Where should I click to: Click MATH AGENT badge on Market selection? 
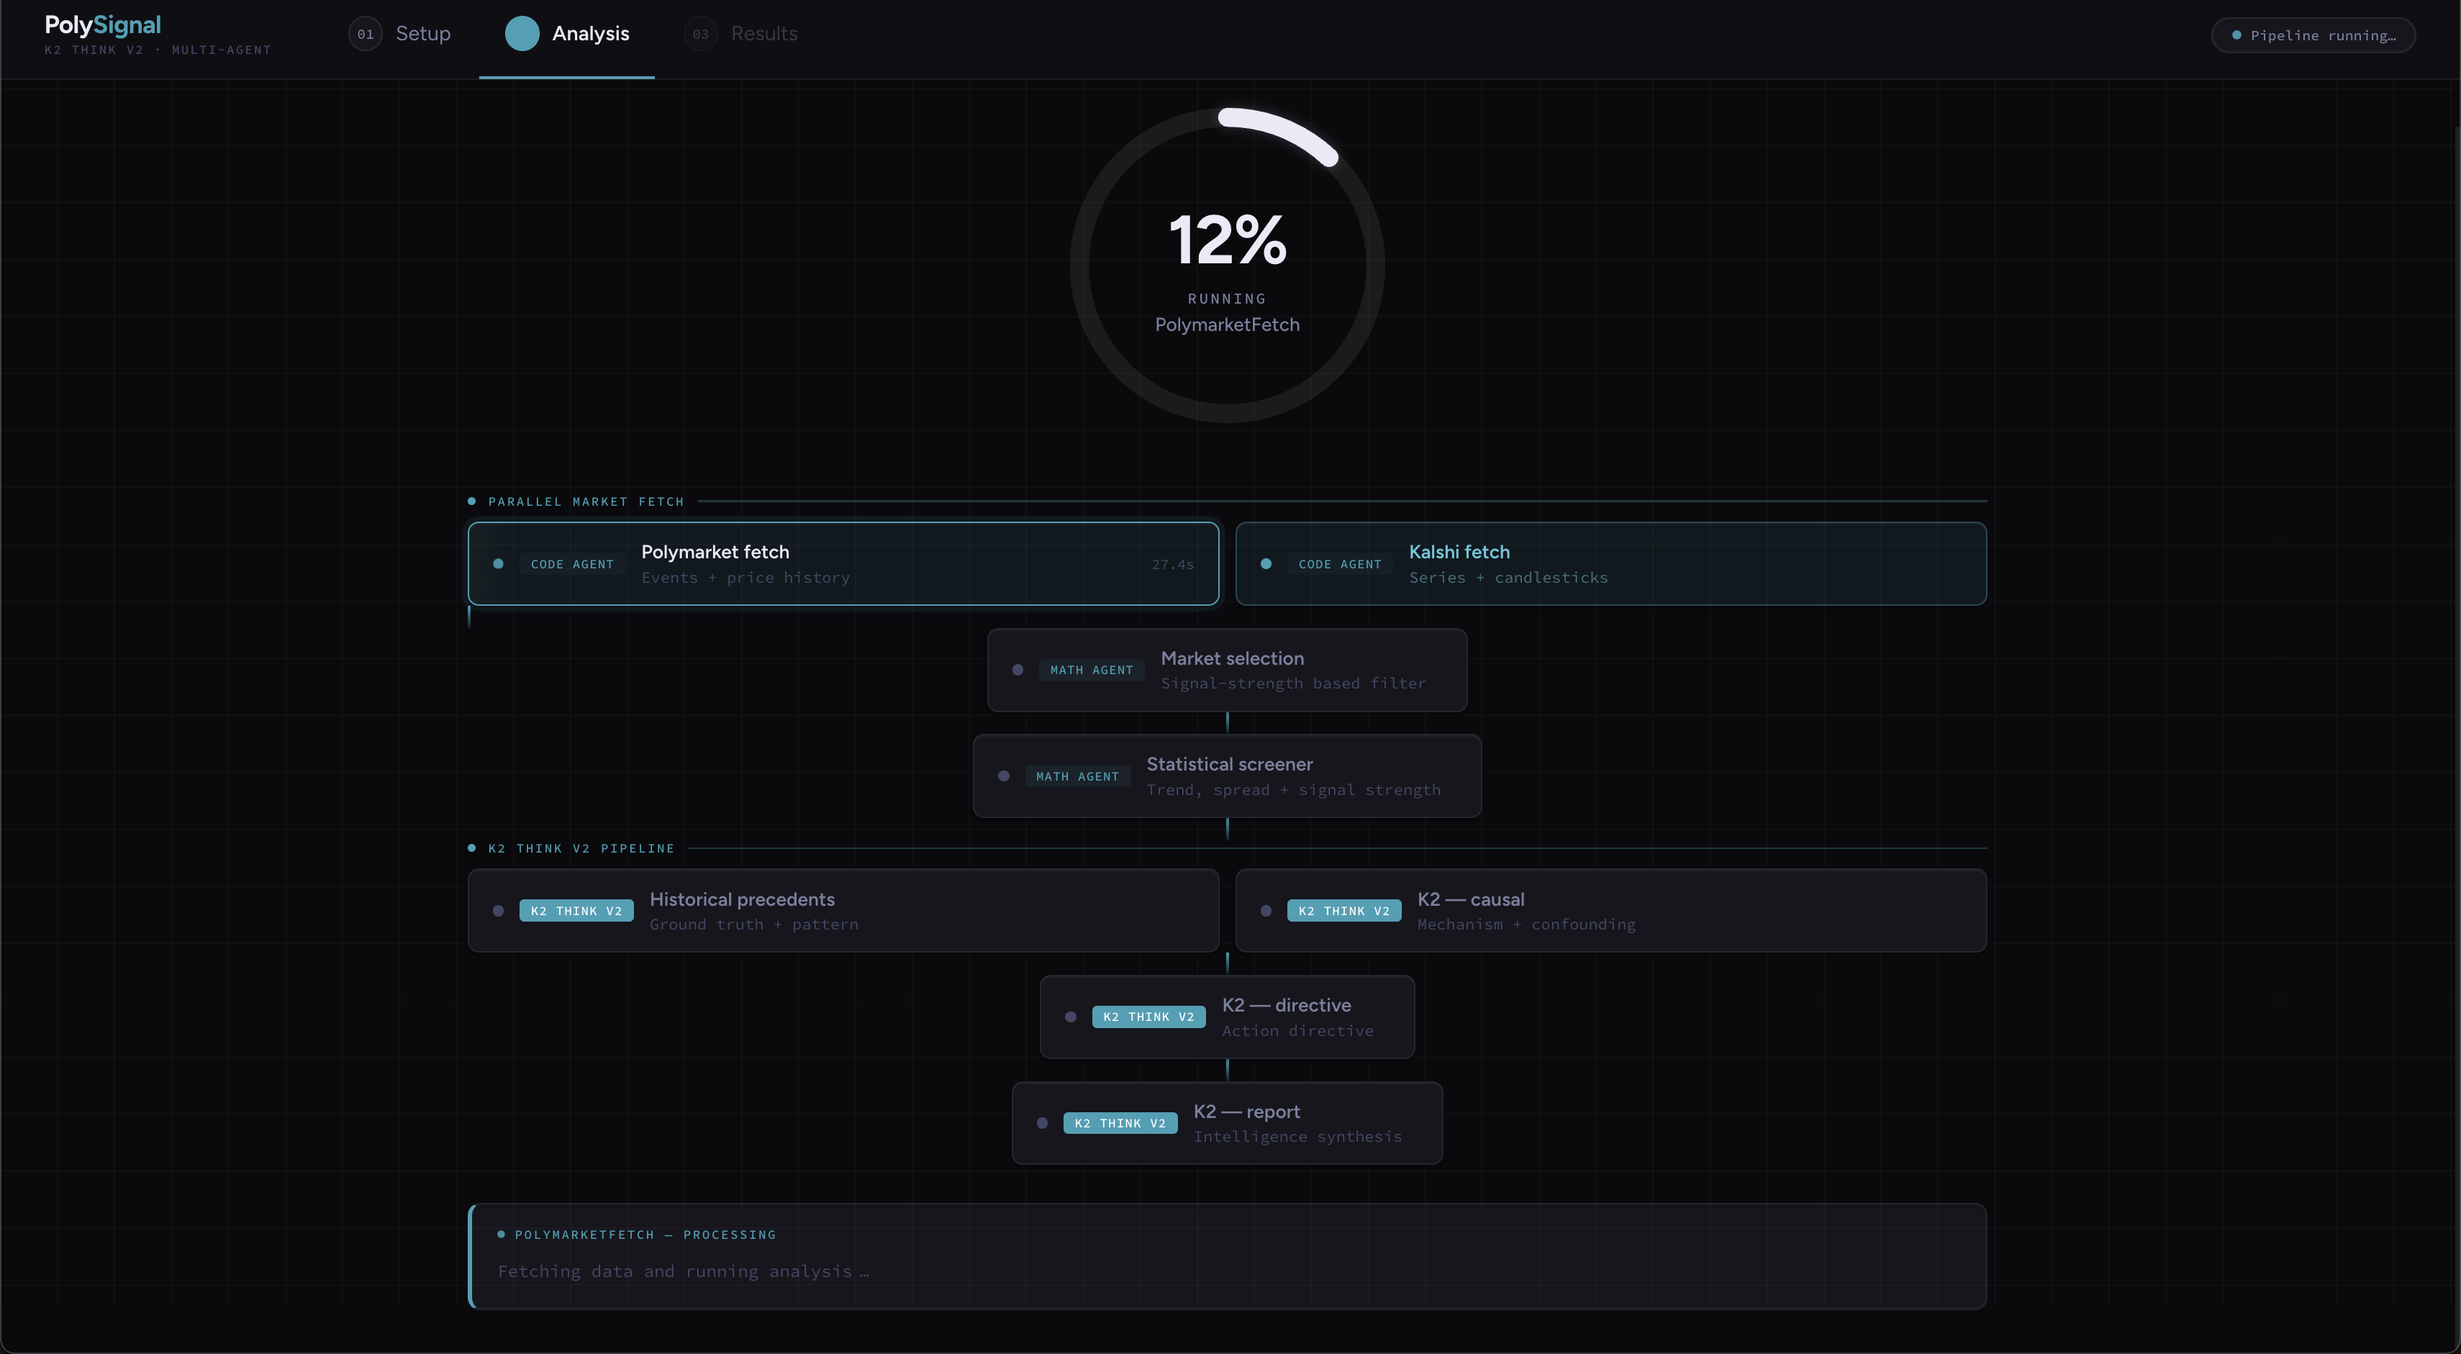click(1091, 671)
